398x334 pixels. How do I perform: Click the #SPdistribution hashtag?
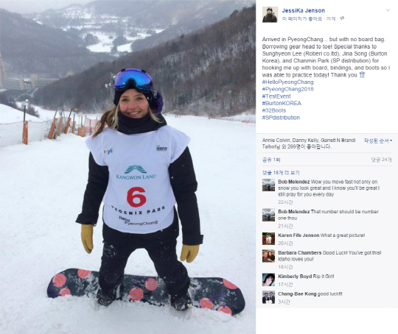281,118
